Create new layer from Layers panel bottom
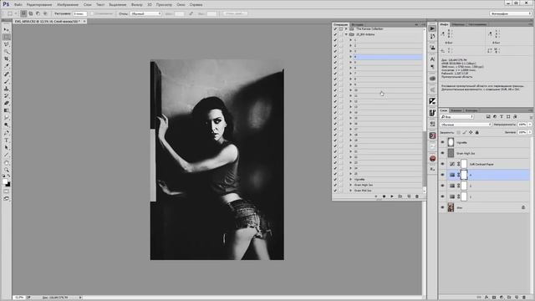The width and height of the screenshot is (535, 301). (517, 298)
